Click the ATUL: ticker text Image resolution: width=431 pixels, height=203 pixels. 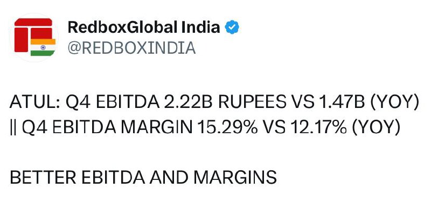pyautogui.click(x=34, y=103)
